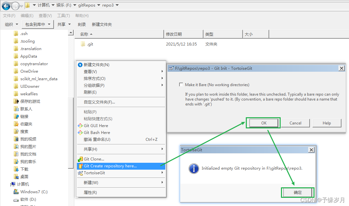Image resolution: width=349 pixels, height=206 pixels.
Task: Click the Git GUI Here icon
Action: (80, 126)
